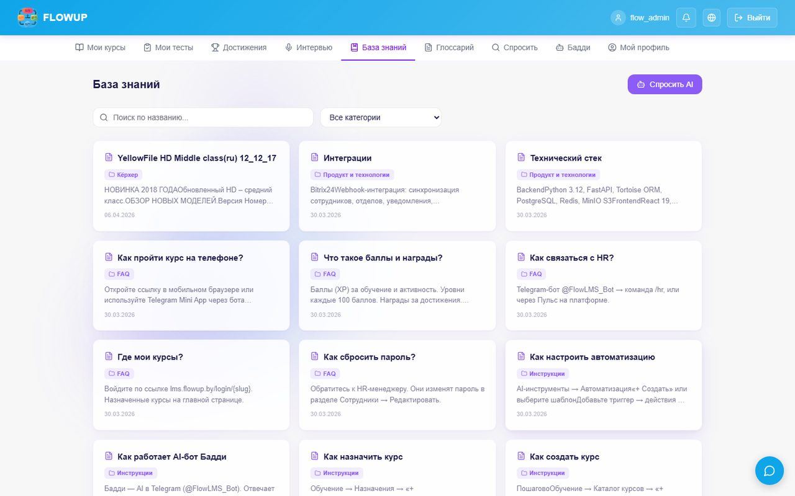
Task: Click the folder icon in the Кёрхер tag
Action: pos(112,175)
